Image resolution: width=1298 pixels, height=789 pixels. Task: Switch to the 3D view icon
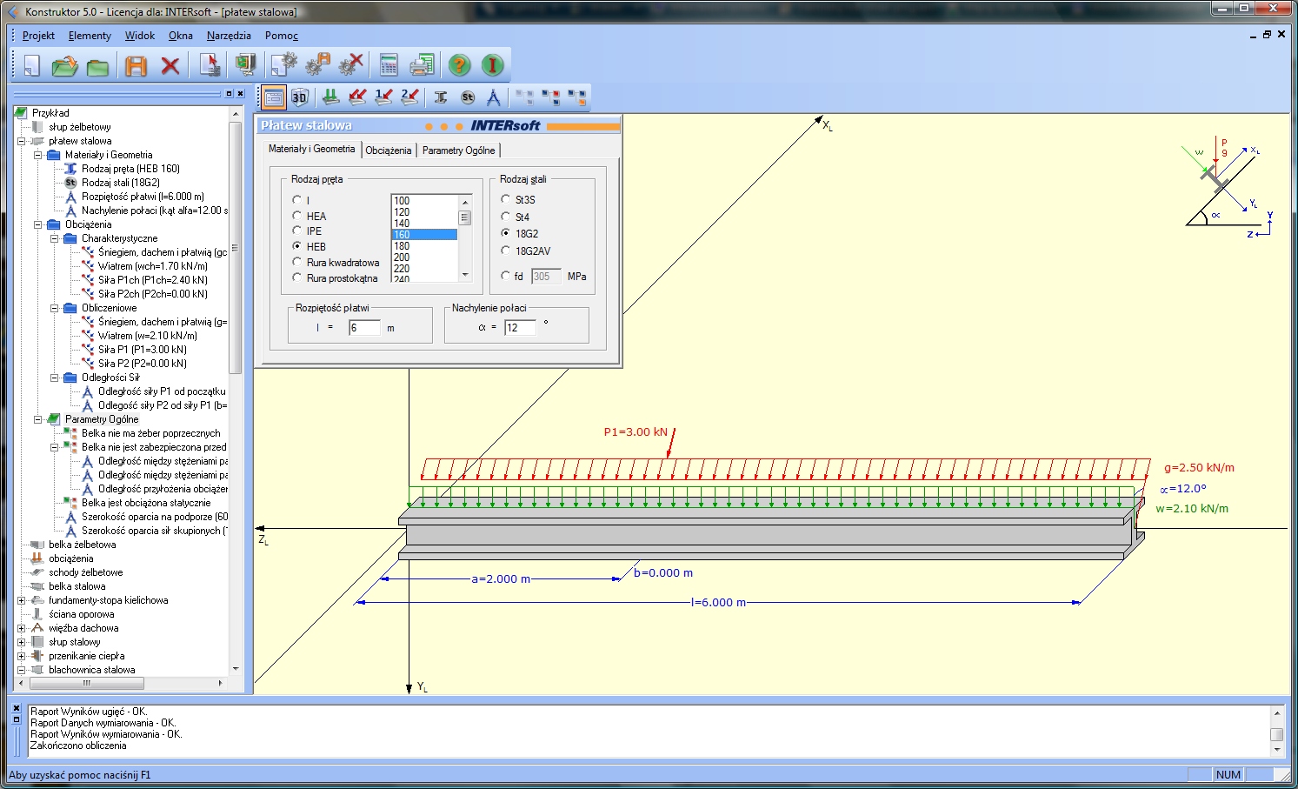(300, 97)
